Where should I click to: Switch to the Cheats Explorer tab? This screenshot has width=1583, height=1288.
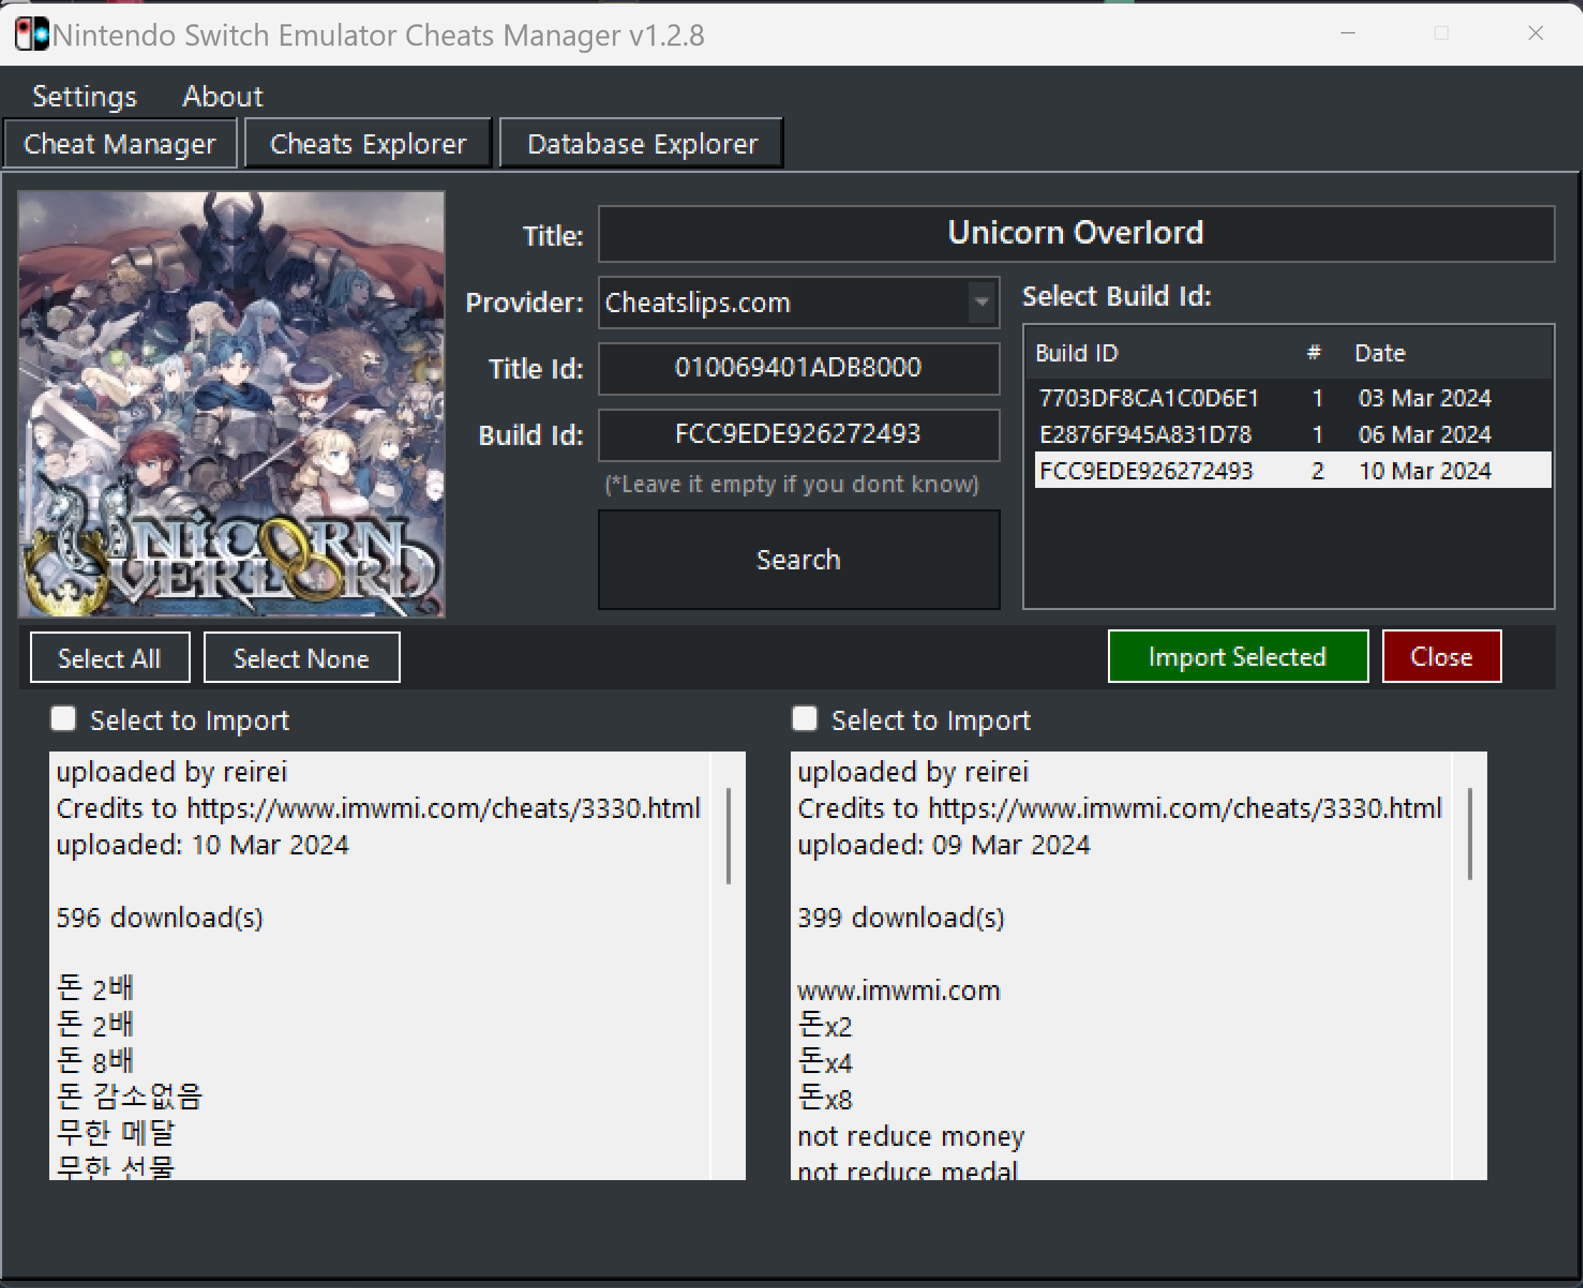click(368, 143)
